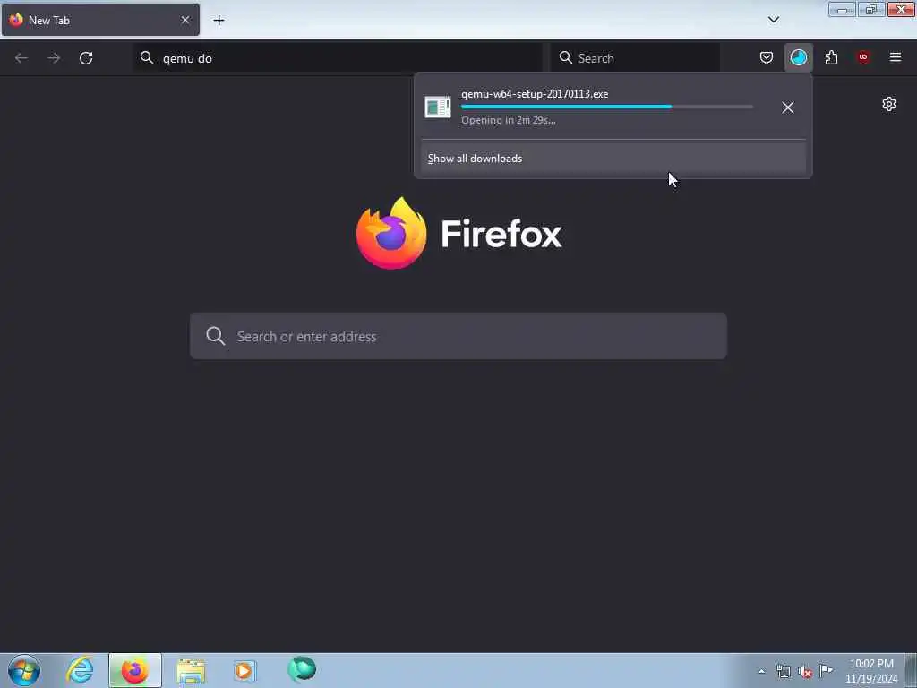
Task: Show hidden system tray icons arrow
Action: pyautogui.click(x=761, y=671)
